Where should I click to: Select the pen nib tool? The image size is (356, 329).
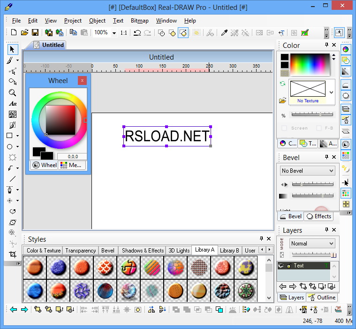9,190
